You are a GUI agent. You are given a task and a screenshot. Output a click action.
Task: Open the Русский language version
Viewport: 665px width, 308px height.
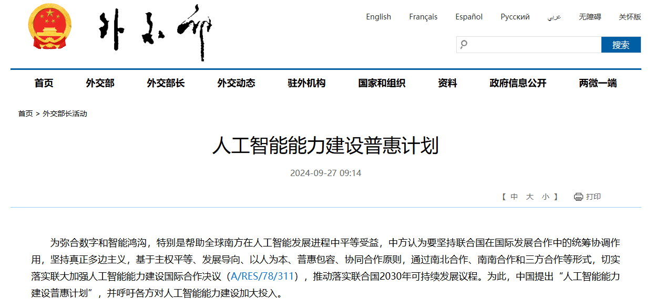click(515, 17)
